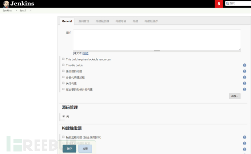Select the 无 source control radio button
This screenshot has width=251, height=154.
[x=64, y=116]
